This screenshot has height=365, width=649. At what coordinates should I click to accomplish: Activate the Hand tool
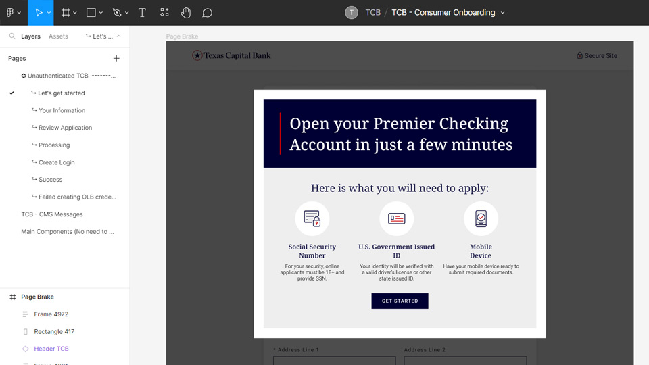(186, 13)
